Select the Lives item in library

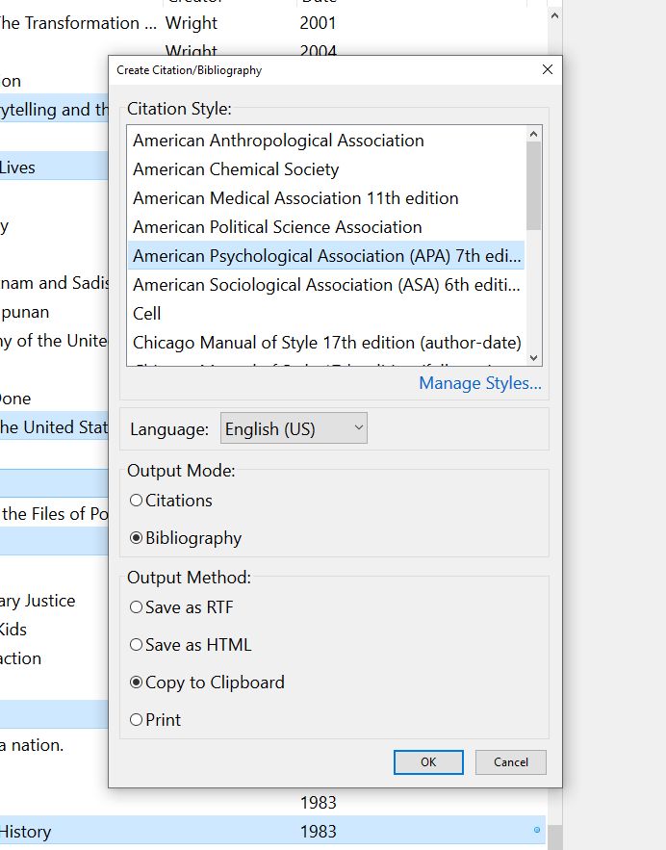54,167
